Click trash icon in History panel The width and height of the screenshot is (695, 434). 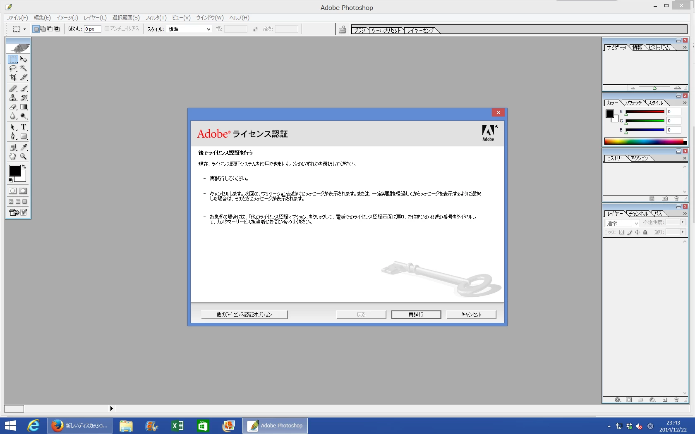[676, 198]
